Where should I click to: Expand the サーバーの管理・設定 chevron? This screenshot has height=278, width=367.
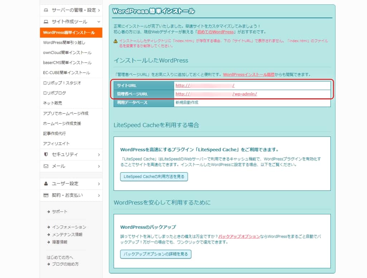coord(99,10)
